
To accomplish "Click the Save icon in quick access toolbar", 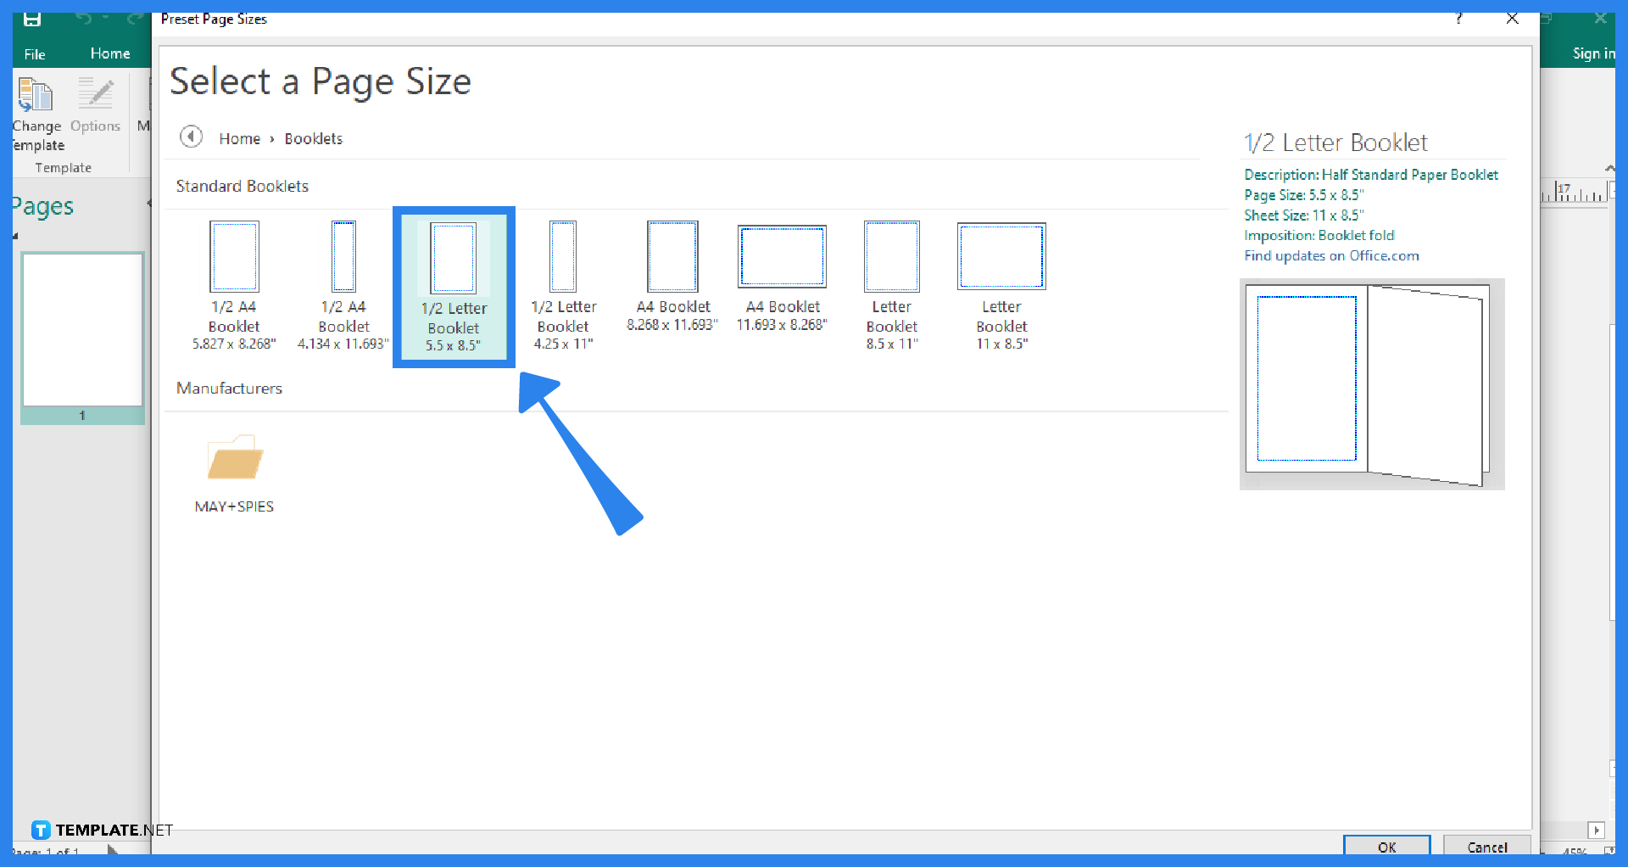I will click(x=31, y=19).
